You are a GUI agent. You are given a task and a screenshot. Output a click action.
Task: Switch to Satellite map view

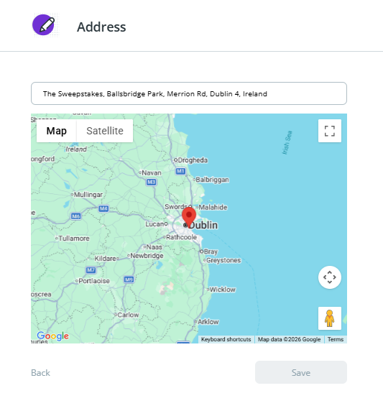(x=105, y=131)
